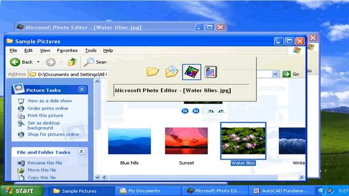The width and height of the screenshot is (349, 196).
Task: Click task pane scrollbar down arrow
Action: pyautogui.click(x=97, y=177)
